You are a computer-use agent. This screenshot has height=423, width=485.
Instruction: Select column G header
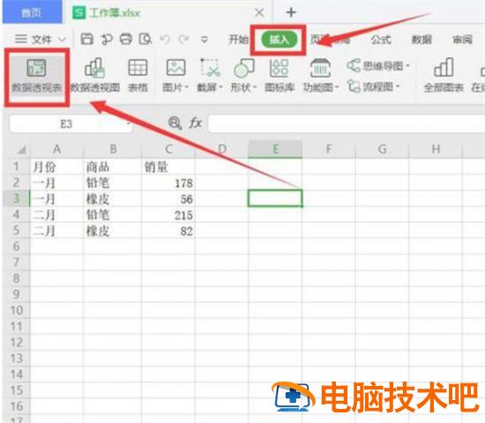tap(383, 150)
